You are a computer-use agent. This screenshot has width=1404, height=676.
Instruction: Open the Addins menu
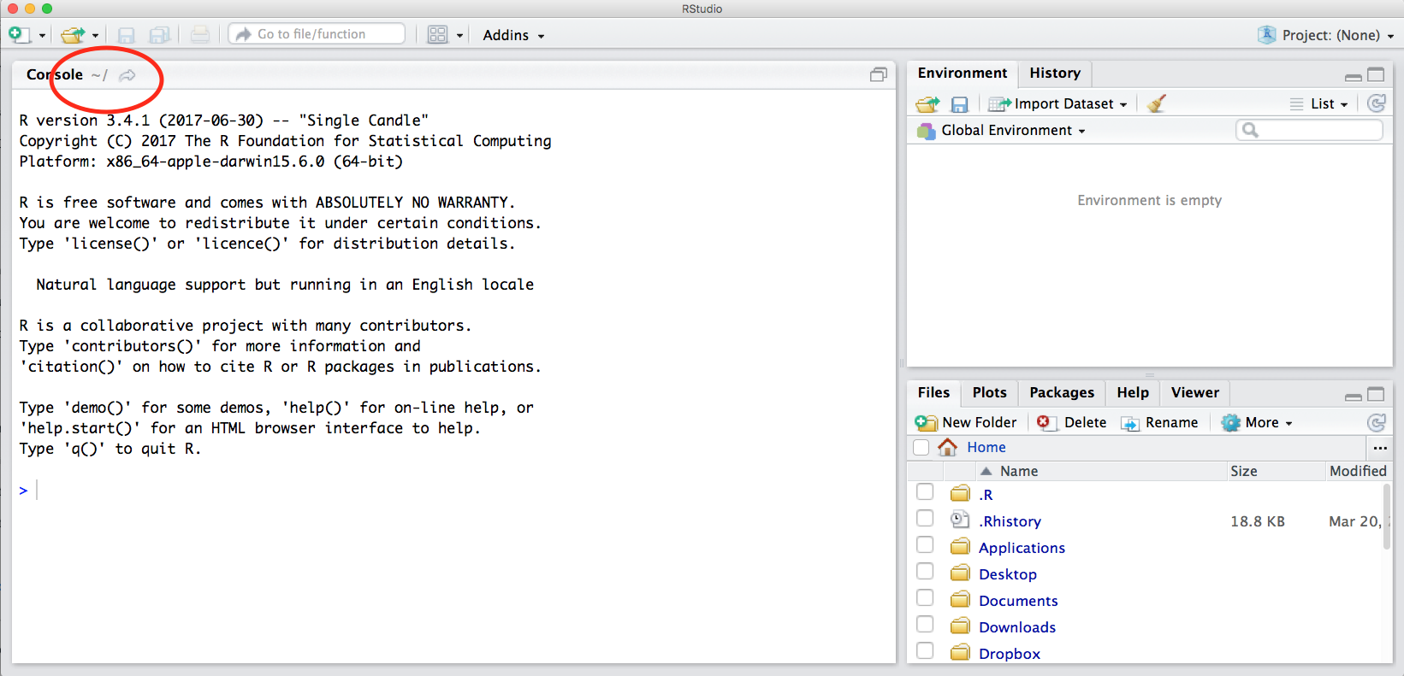click(513, 35)
